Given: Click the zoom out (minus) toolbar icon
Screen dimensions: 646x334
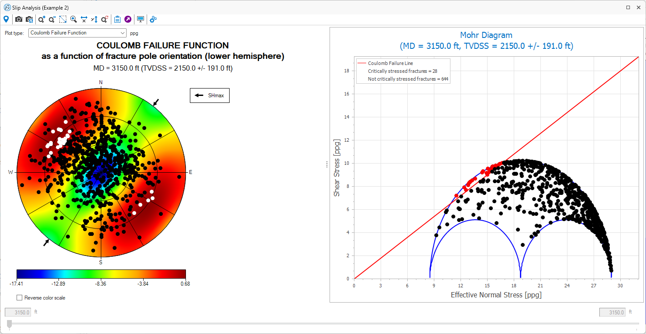Looking at the screenshot, I should point(52,19).
